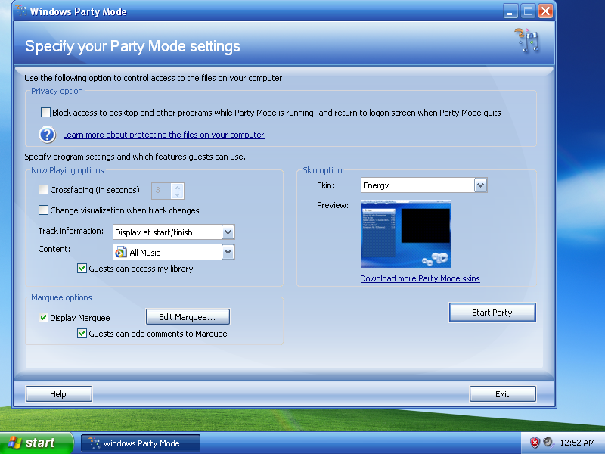Click the red security shield tray icon
This screenshot has height=454, width=605.
535,443
